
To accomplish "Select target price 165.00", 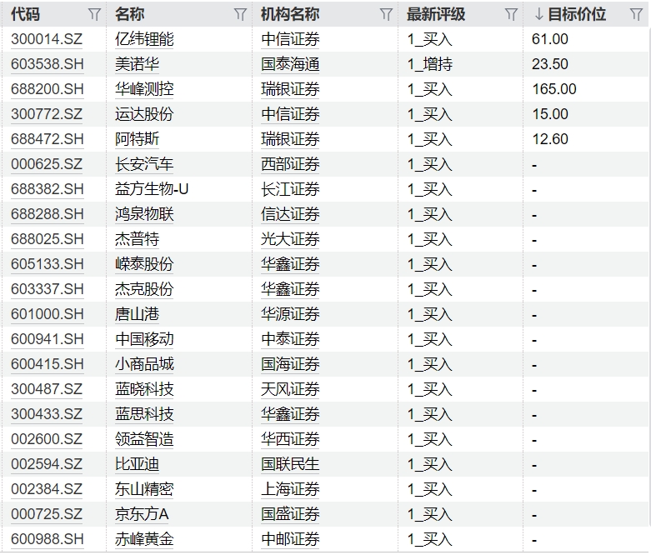I will [x=554, y=89].
